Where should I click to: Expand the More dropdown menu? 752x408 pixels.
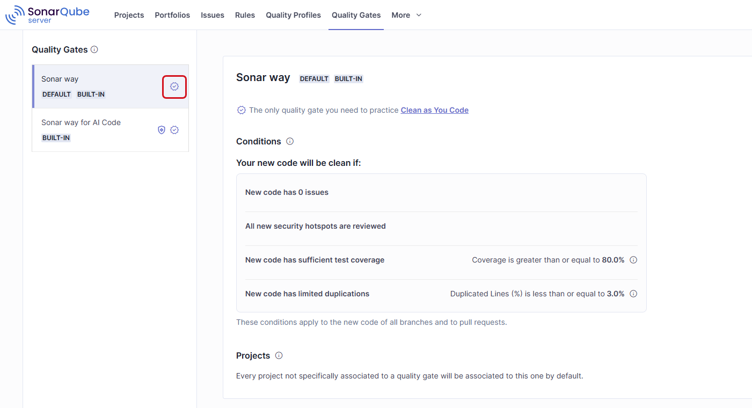coord(406,15)
